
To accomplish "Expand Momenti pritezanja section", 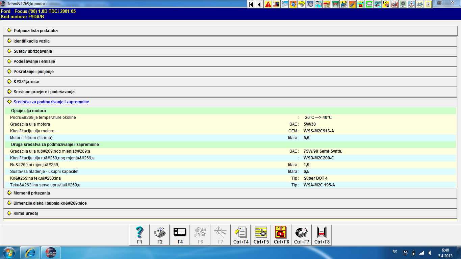I will point(230,193).
